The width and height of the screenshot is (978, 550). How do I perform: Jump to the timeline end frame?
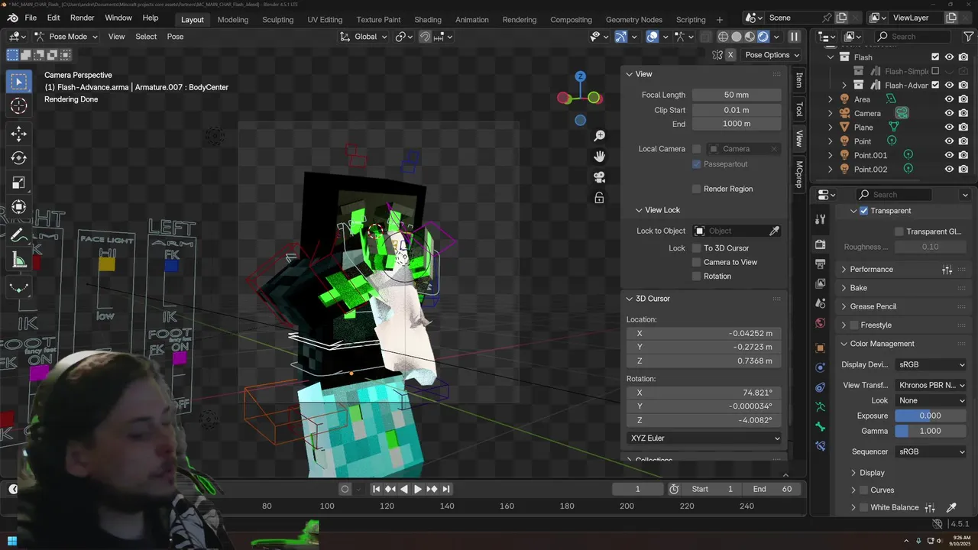pyautogui.click(x=445, y=489)
